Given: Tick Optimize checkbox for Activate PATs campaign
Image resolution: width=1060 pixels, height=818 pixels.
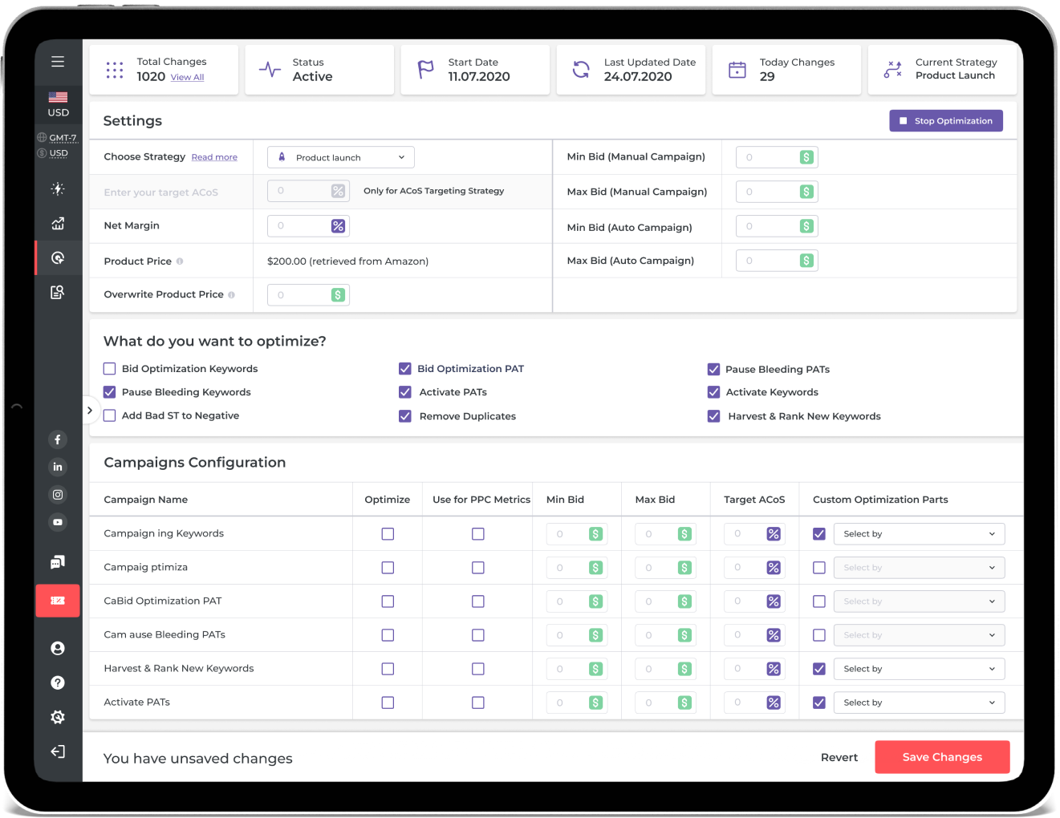Looking at the screenshot, I should pos(388,703).
